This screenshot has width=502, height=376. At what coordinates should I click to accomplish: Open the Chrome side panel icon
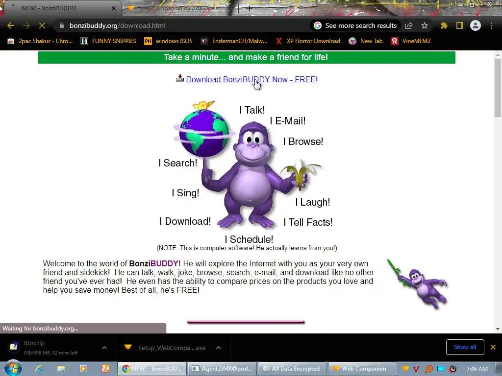click(460, 25)
